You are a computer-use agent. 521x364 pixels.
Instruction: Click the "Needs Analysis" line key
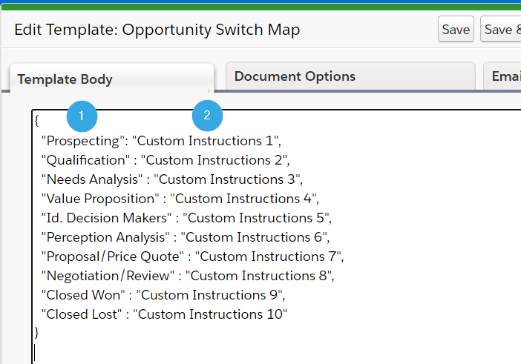tap(92, 179)
